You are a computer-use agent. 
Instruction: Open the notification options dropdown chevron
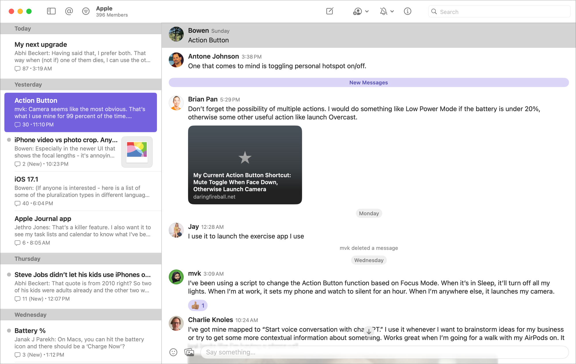tap(392, 12)
